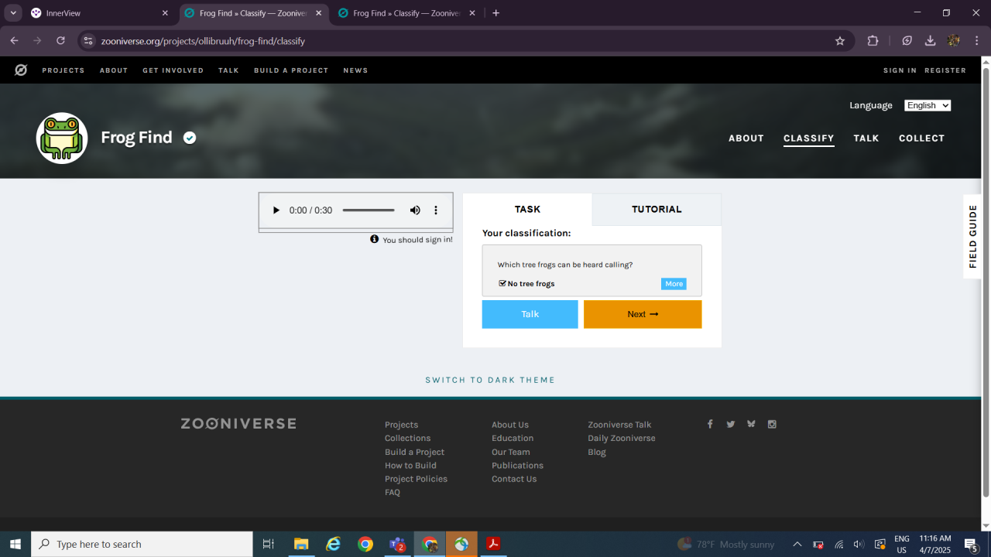Open the About project tab
This screenshot has height=557, width=991.
pos(746,138)
